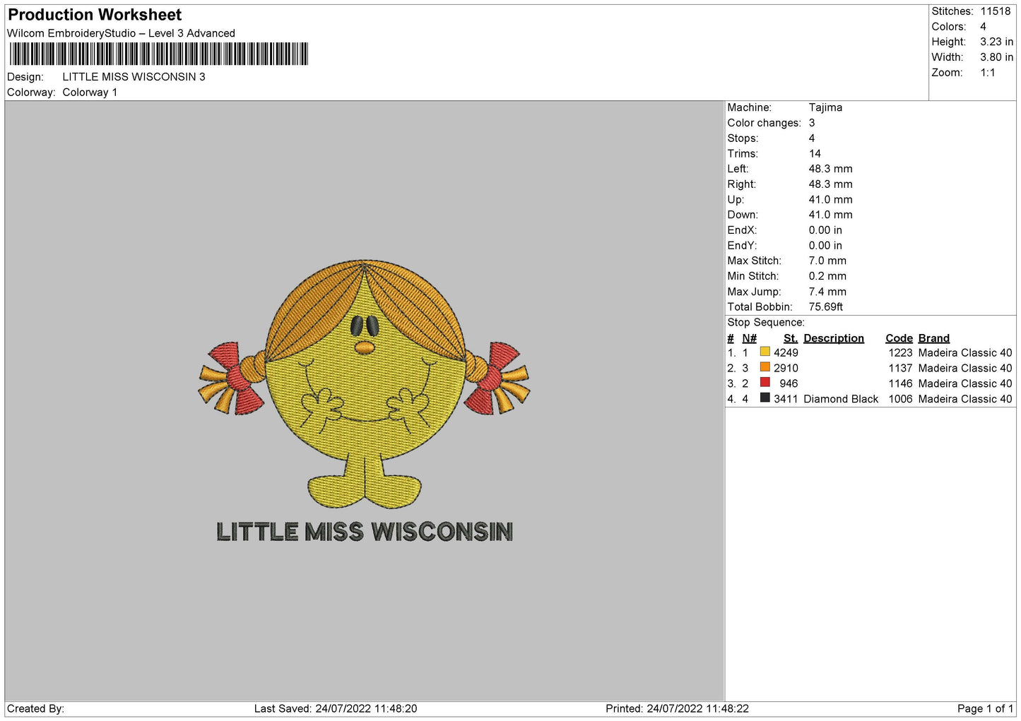Click the orange thread color swatch
The height and width of the screenshot is (721, 1021).
765,367
